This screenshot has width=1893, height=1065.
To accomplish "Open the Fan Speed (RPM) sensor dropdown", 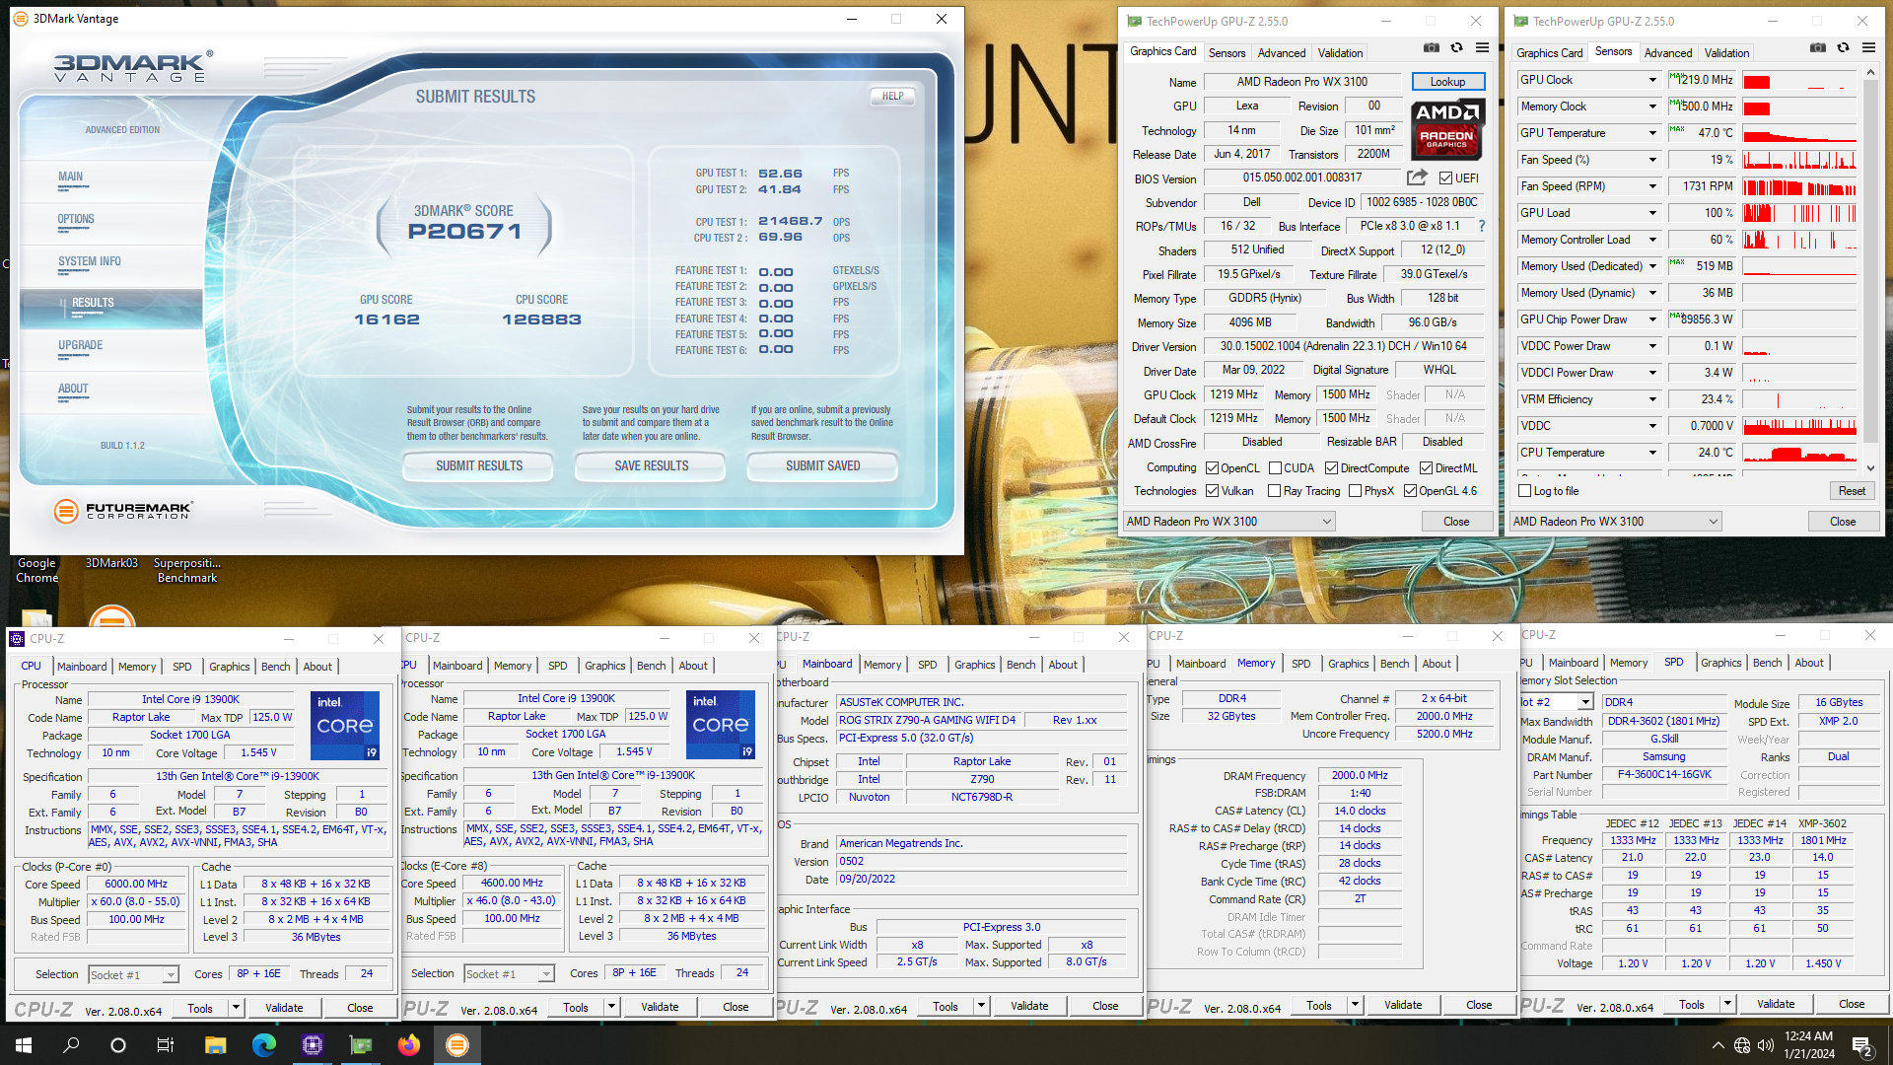I will (1652, 186).
